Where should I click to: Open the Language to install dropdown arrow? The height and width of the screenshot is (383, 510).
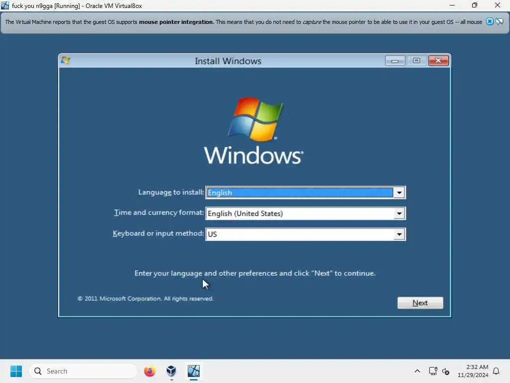point(399,192)
